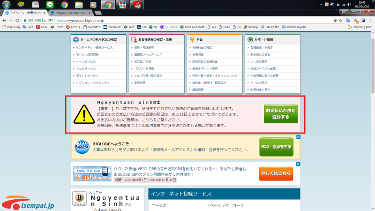Click green お支払い方法を登録する button
The image size is (375, 211).
281,114
